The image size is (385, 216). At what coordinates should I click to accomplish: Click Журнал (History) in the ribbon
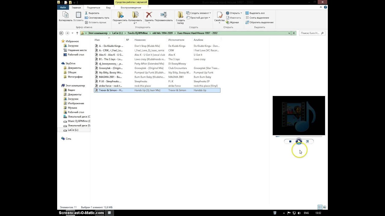tap(233, 22)
